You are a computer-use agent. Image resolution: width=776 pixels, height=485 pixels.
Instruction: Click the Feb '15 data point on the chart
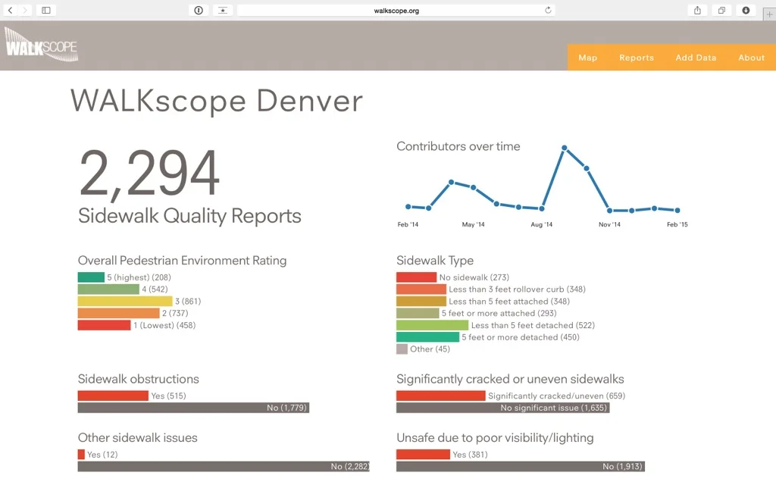[677, 210]
